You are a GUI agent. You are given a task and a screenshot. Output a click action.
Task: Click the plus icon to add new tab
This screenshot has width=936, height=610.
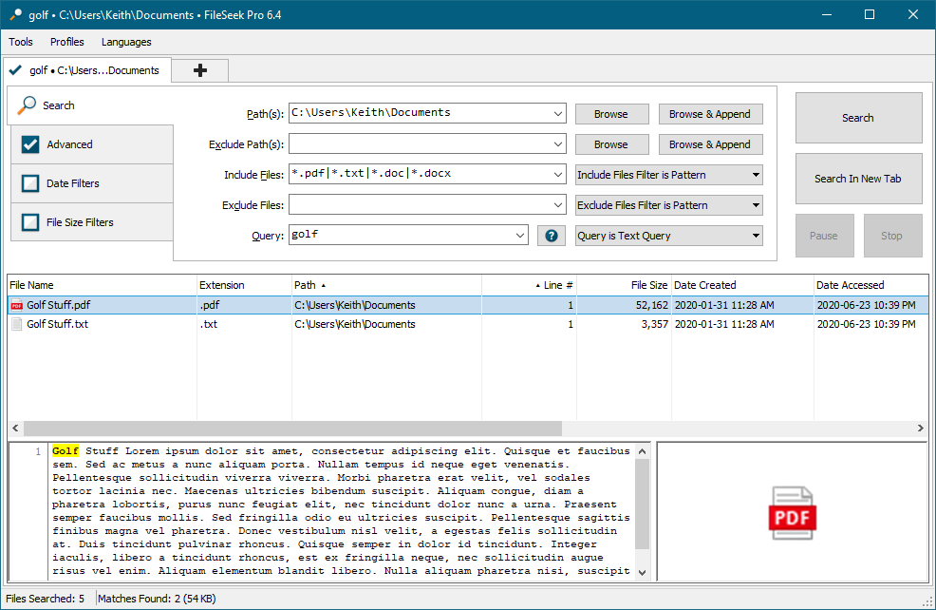coord(199,70)
